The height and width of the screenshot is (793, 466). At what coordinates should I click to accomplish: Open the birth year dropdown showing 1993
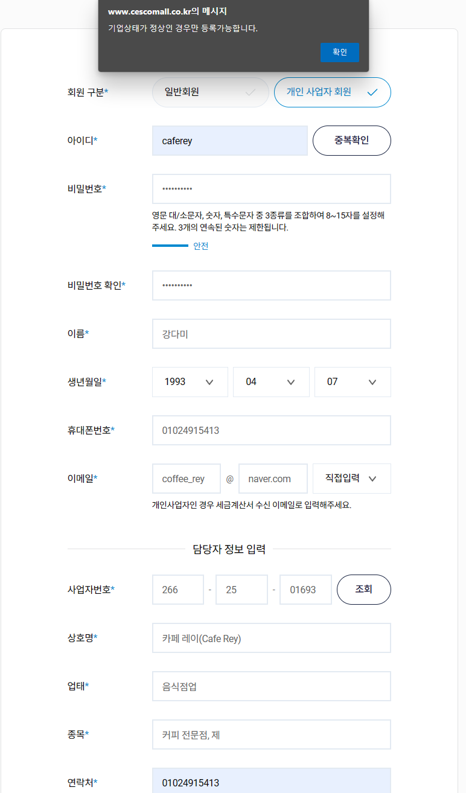190,382
